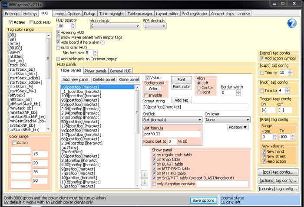Viewport: 304px width, 207px height.
Task: Open the Player panels sub-tab
Action: (x=95, y=71)
